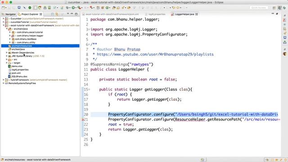Toggle folding of Javadoc comment at line 6
288x162 pixels.
(89, 44)
